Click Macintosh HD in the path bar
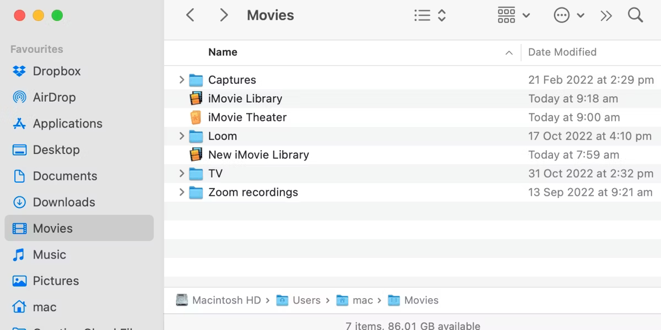This screenshot has width=661, height=330. pos(218,300)
